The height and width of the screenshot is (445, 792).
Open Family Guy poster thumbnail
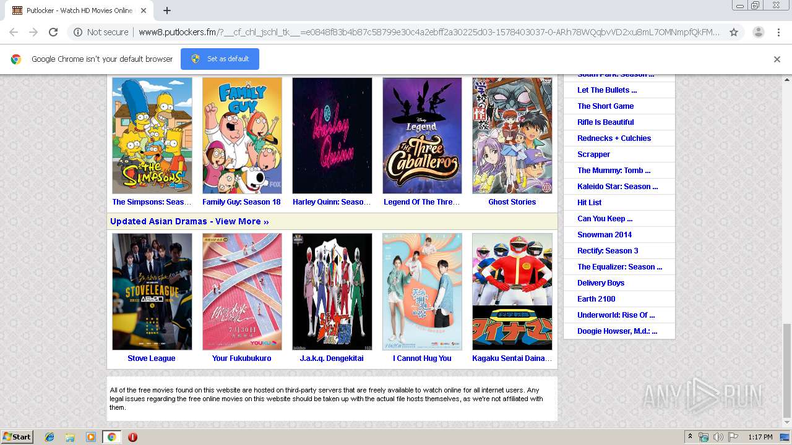pyautogui.click(x=242, y=135)
